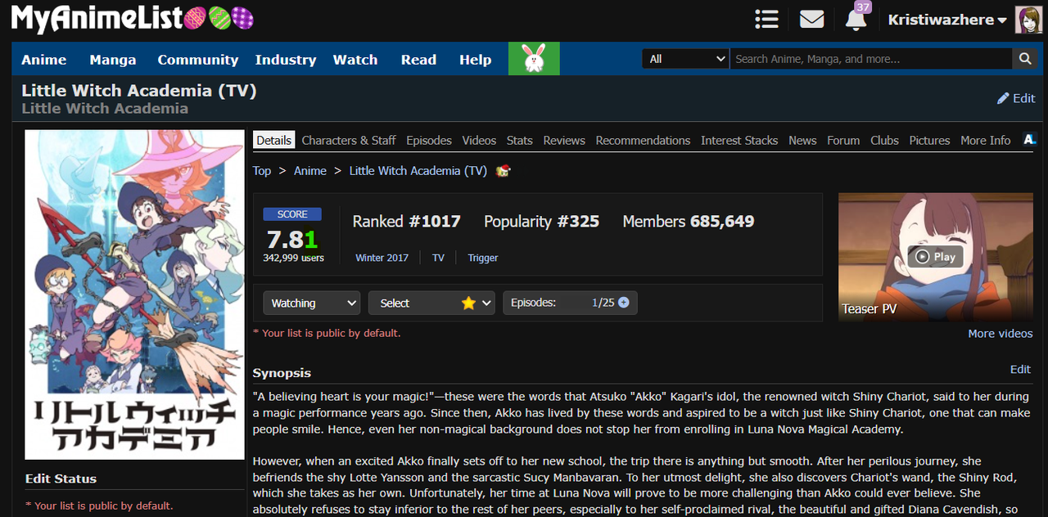The image size is (1048, 517).
Task: Select the Details tab
Action: (273, 140)
